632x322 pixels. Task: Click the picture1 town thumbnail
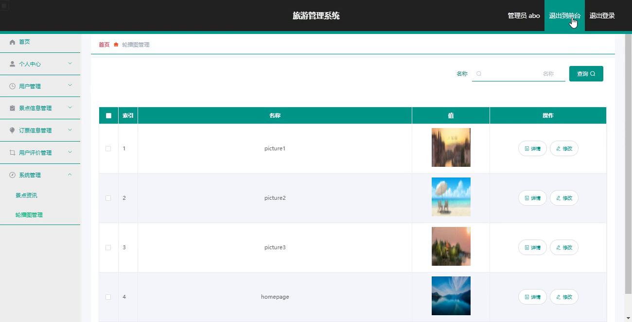[x=451, y=147]
